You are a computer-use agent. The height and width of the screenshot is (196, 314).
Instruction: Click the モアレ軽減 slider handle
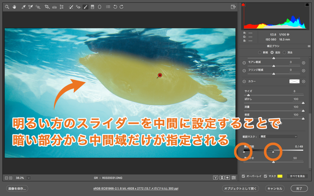pos(274,66)
